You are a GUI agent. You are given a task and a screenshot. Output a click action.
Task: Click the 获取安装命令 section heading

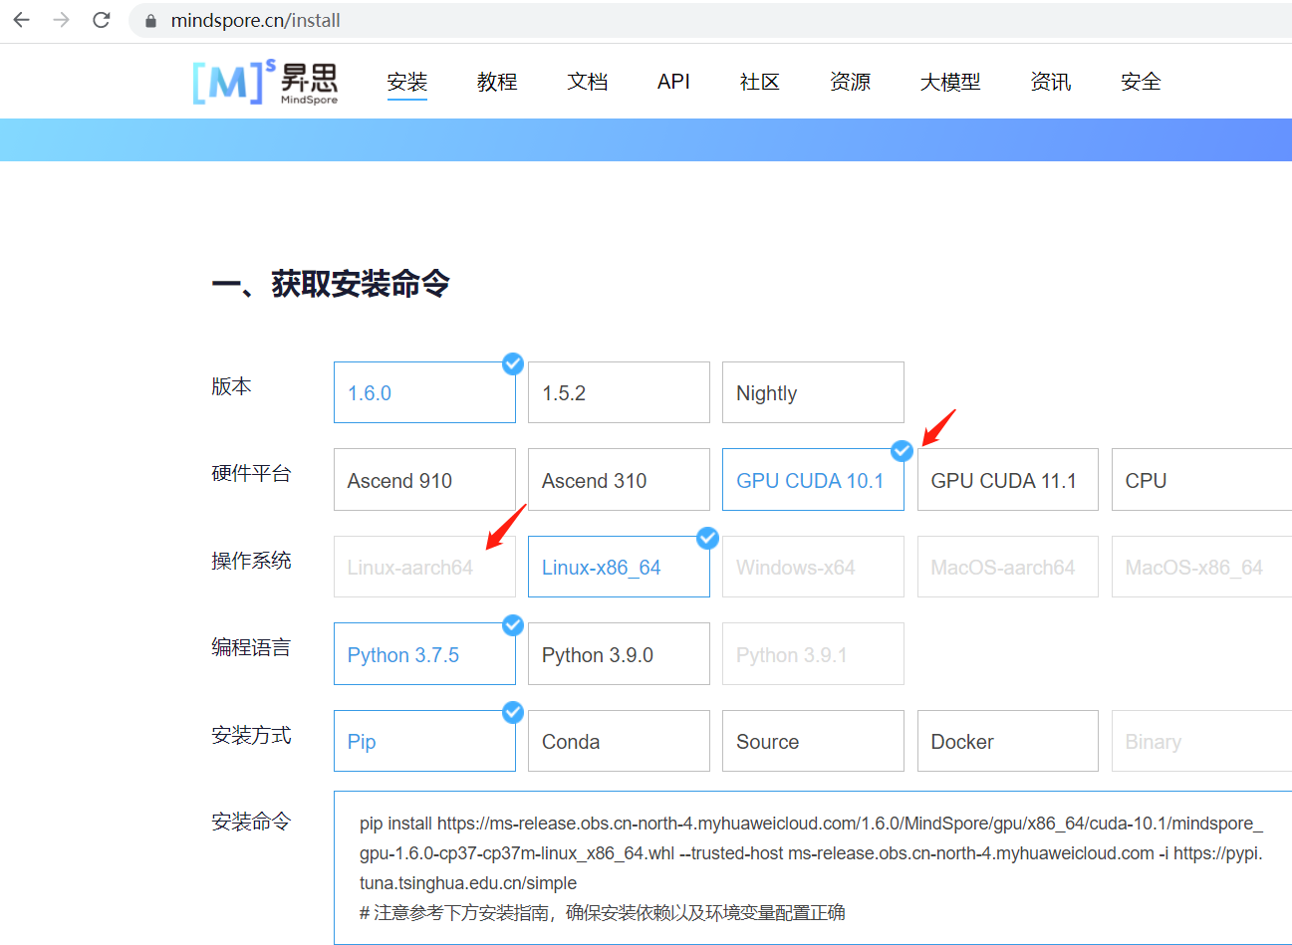click(x=331, y=284)
